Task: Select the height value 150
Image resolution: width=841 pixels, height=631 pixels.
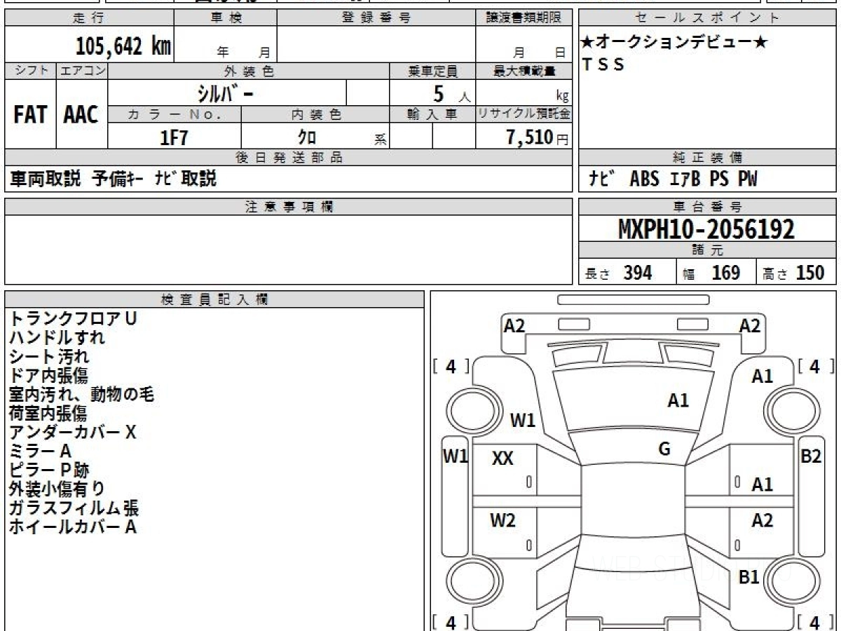Action: pos(810,273)
